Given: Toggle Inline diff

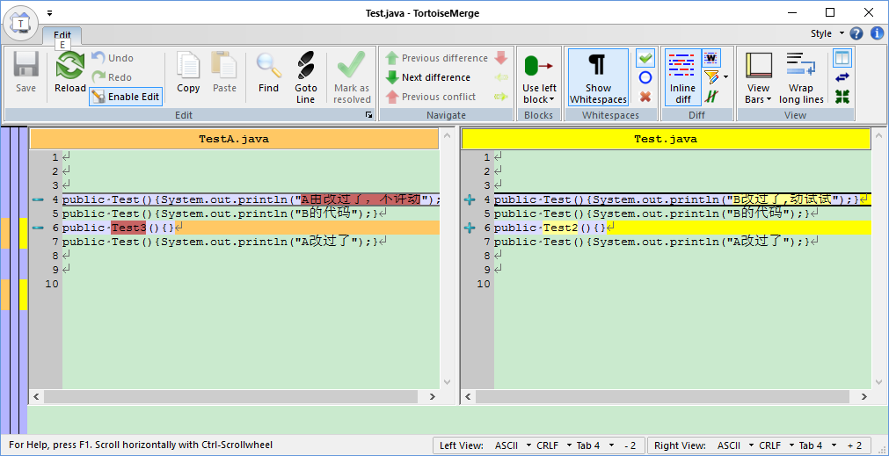Looking at the screenshot, I should (682, 77).
